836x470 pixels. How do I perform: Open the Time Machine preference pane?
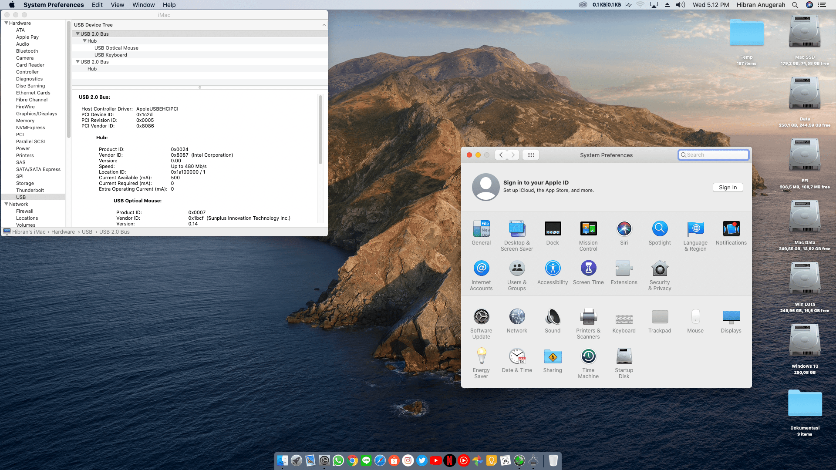(x=588, y=357)
